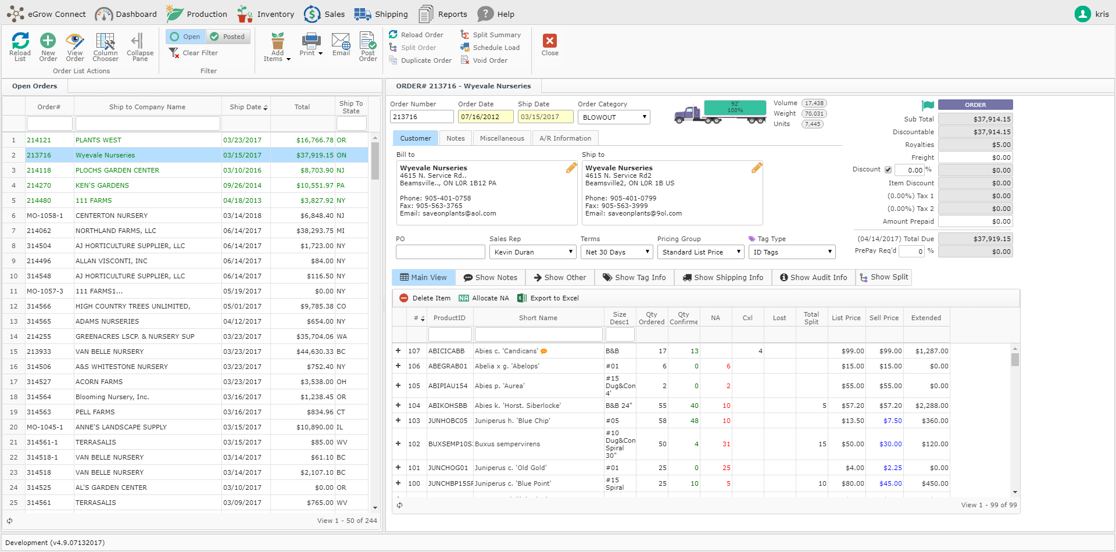Click the Email order icon
The height and width of the screenshot is (552, 1116).
coord(341,41)
